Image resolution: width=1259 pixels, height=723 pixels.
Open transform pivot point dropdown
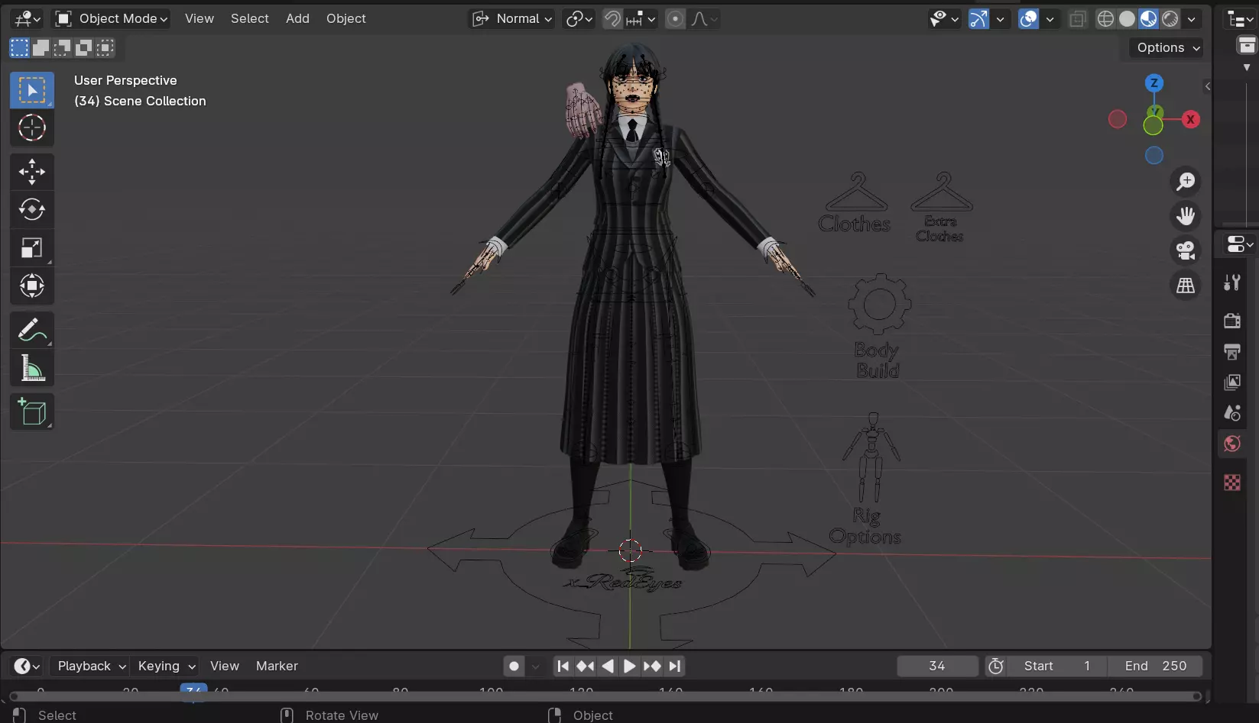(579, 18)
